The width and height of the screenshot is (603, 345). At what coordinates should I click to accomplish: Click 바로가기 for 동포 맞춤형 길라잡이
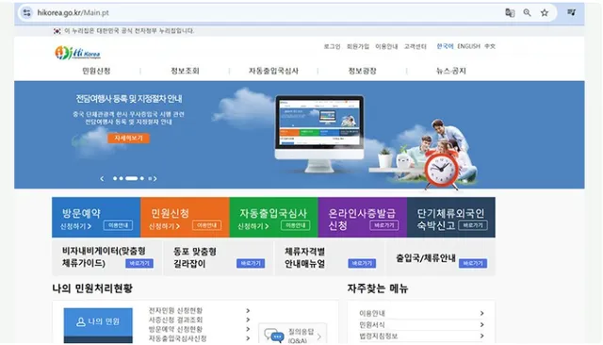(251, 263)
